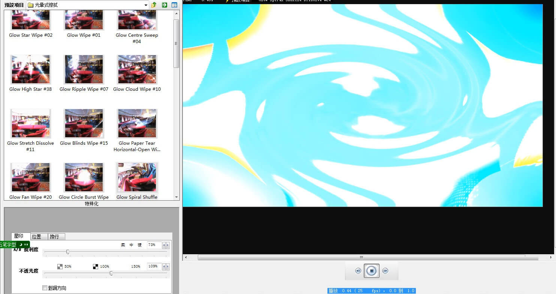Image resolution: width=556 pixels, height=294 pixels.
Task: Enable the 對調方向 checkbox
Action: point(45,288)
